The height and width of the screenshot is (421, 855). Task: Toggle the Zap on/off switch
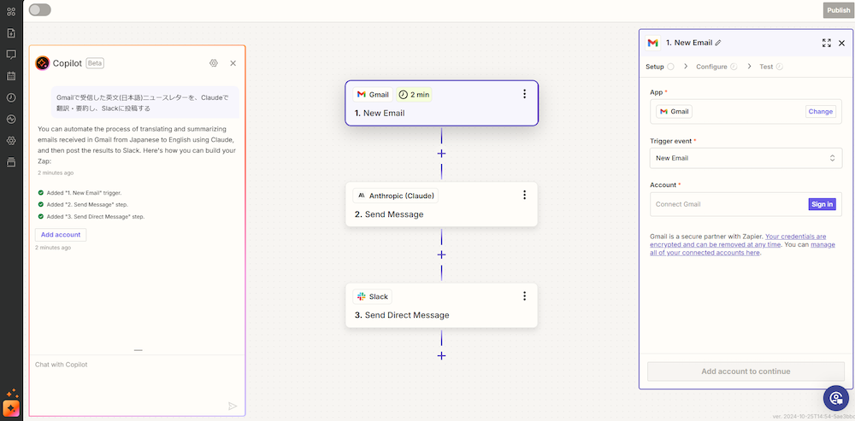pos(40,9)
